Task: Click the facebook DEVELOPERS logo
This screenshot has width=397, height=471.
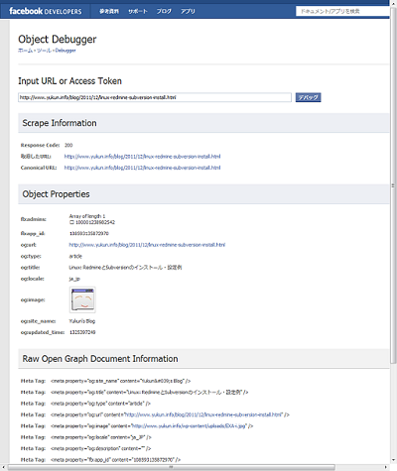Action: [x=46, y=11]
